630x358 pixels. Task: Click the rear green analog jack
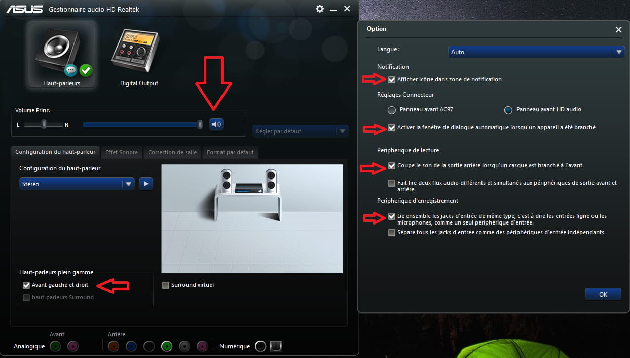tap(166, 346)
